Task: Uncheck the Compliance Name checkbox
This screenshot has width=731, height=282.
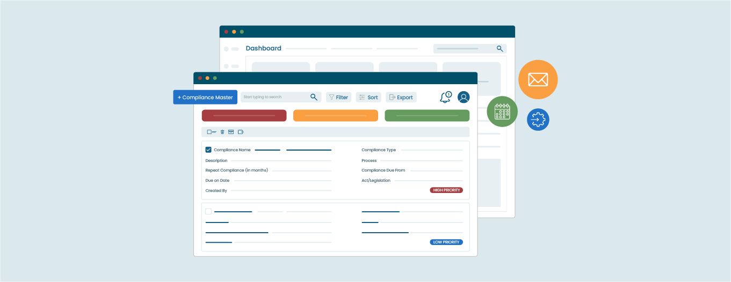Action: 208,150
